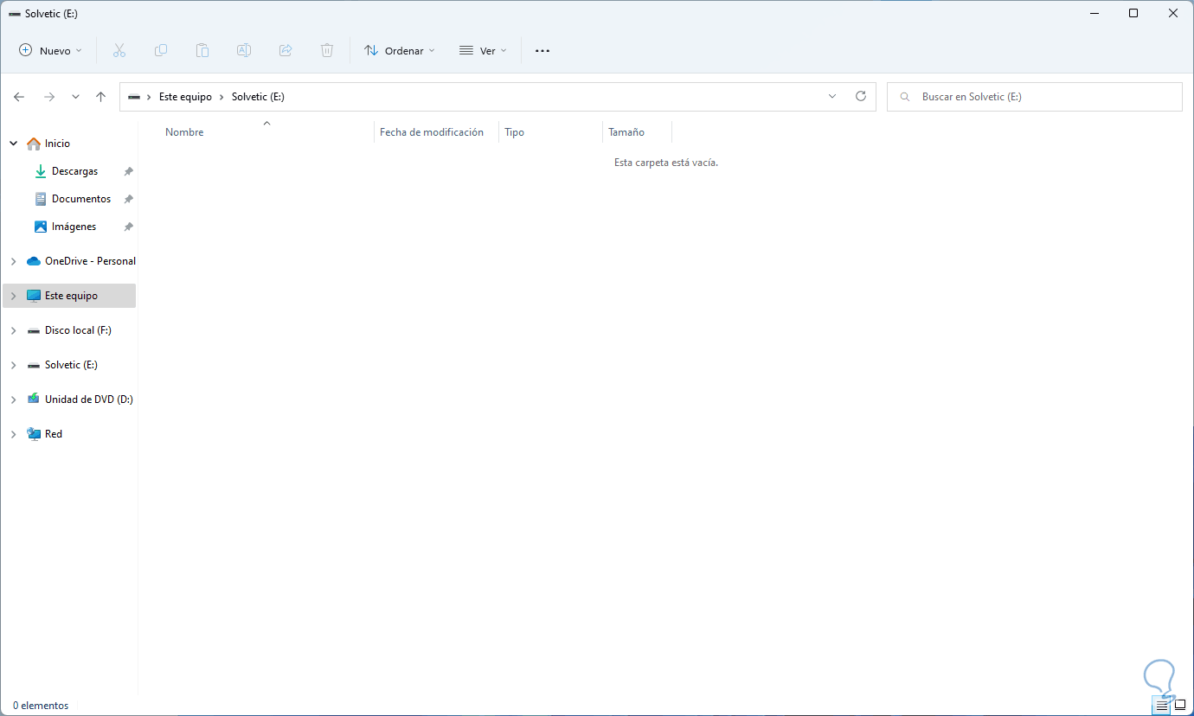Expand the Solvetic (E:) tree node
Viewport: 1194px width, 716px height.
13,365
